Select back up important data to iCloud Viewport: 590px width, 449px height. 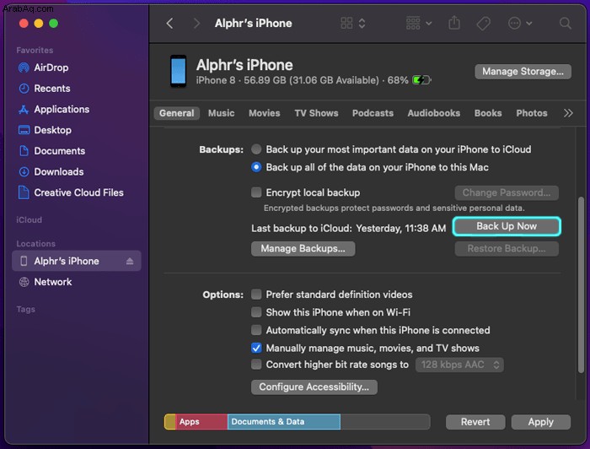256,149
